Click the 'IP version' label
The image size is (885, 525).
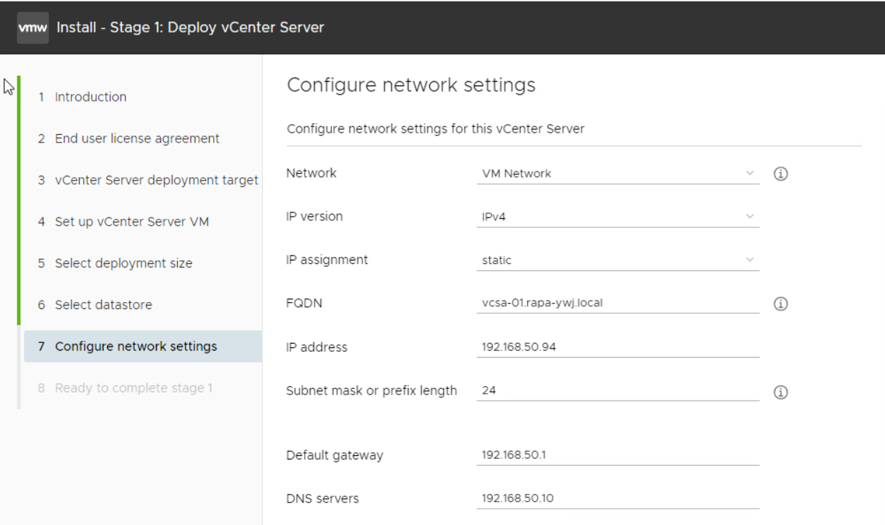click(x=314, y=217)
